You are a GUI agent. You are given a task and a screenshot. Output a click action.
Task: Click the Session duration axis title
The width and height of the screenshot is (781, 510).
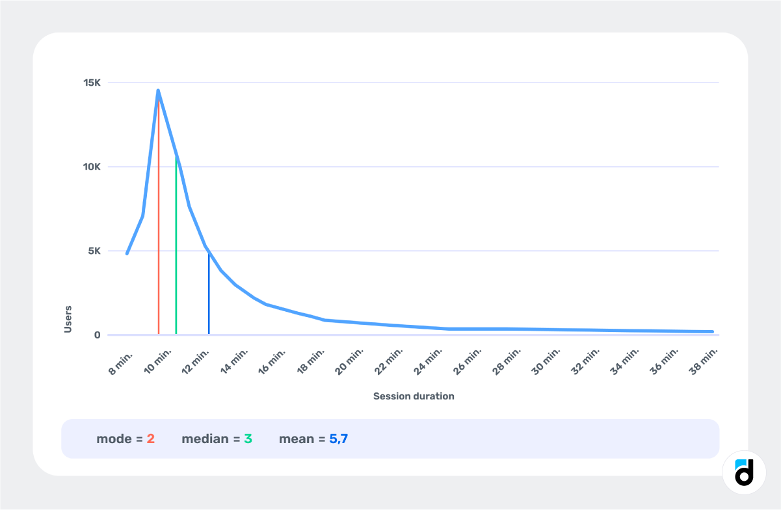pos(414,396)
